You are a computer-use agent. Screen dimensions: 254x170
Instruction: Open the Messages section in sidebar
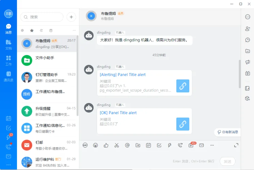click(9, 29)
